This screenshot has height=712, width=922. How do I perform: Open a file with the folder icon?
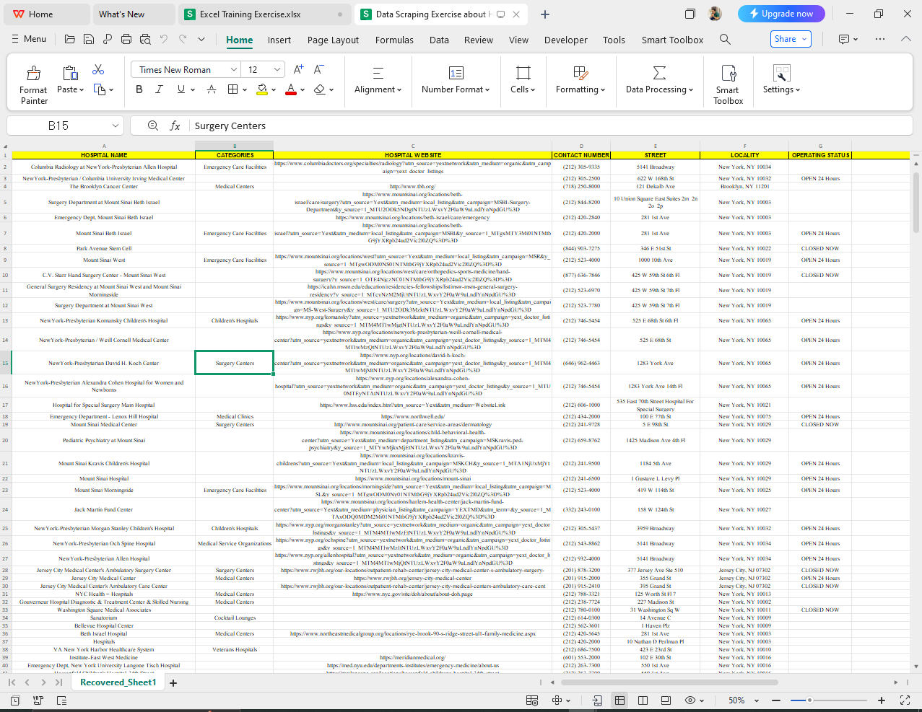point(70,40)
